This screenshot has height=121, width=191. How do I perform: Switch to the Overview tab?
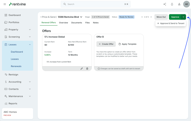[64, 23]
